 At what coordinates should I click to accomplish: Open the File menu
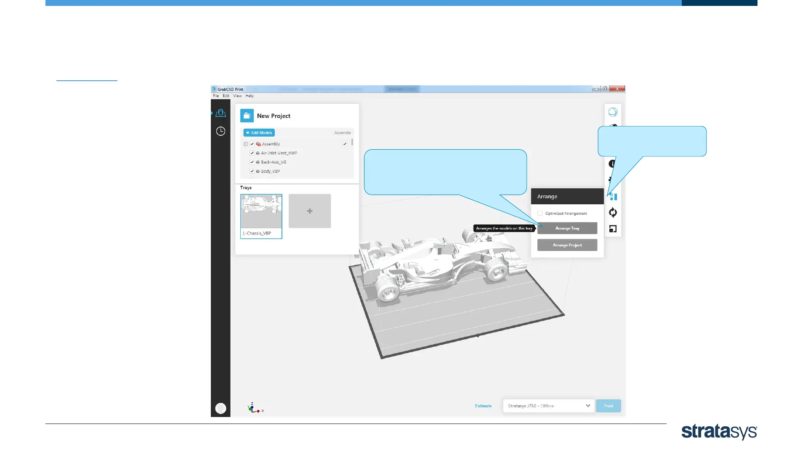coord(216,96)
